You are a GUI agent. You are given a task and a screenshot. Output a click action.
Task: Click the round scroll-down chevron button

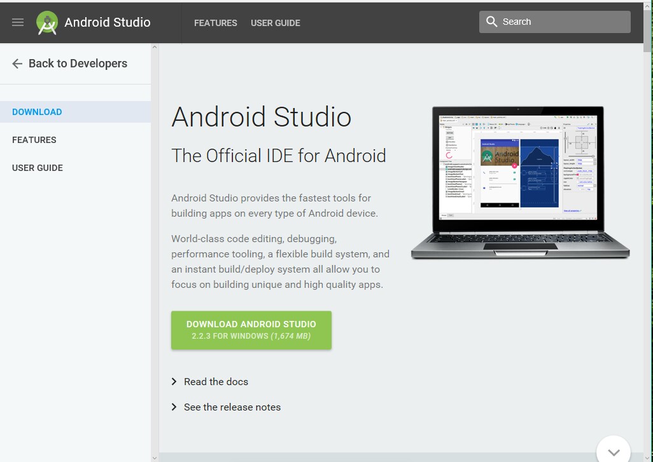tap(614, 451)
